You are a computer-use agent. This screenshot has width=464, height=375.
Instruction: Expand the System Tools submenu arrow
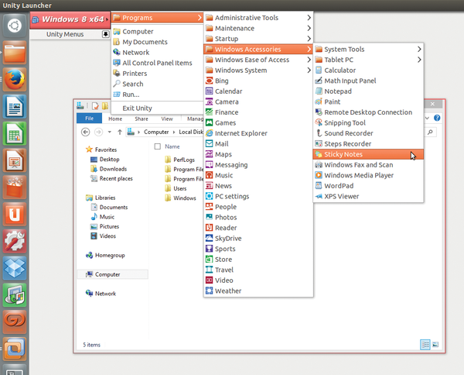[x=419, y=50]
